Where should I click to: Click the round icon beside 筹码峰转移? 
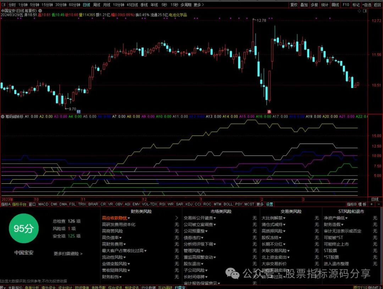tap(3, 117)
